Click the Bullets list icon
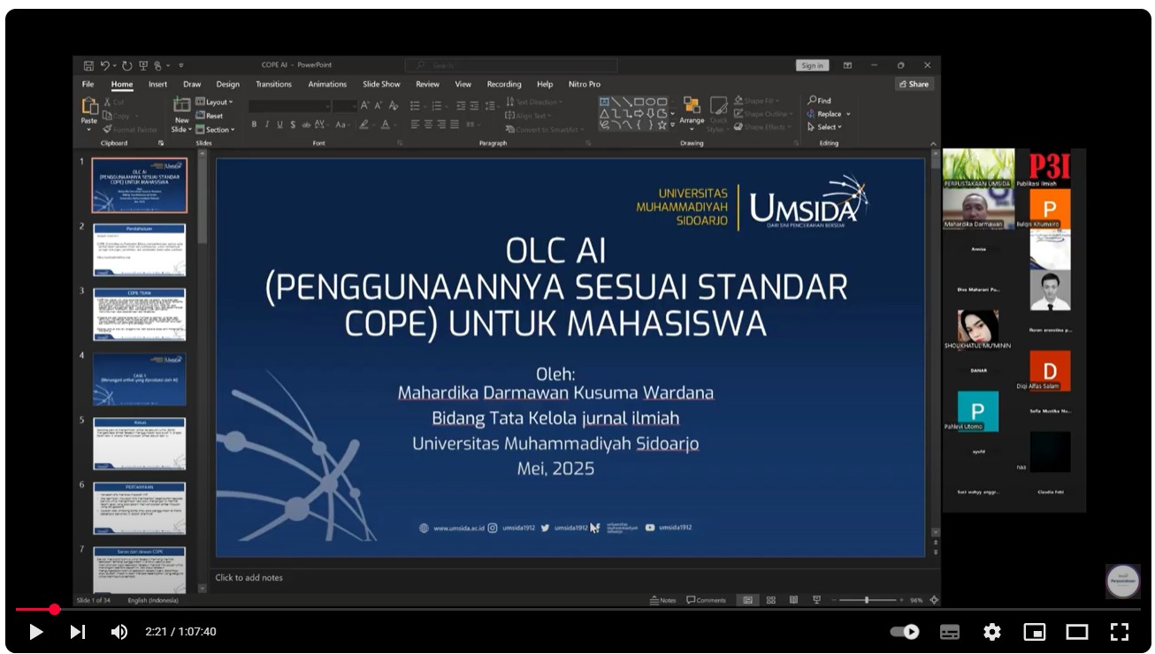The height and width of the screenshot is (654, 1155). 417,106
